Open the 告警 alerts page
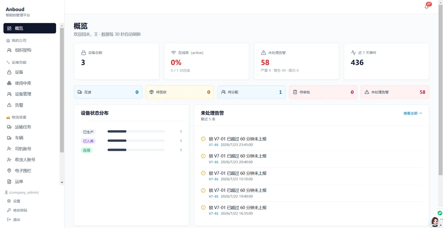Screen dimensions: 443x228 point(30,105)
